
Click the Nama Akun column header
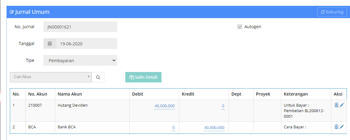click(x=70, y=94)
